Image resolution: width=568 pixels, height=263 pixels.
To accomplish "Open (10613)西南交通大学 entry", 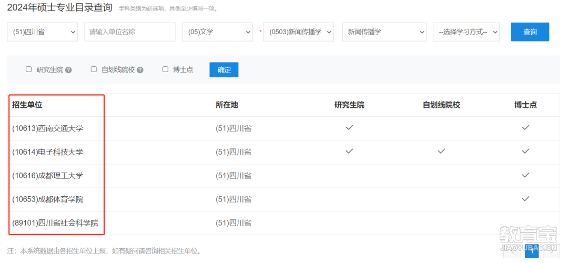I will [x=47, y=128].
